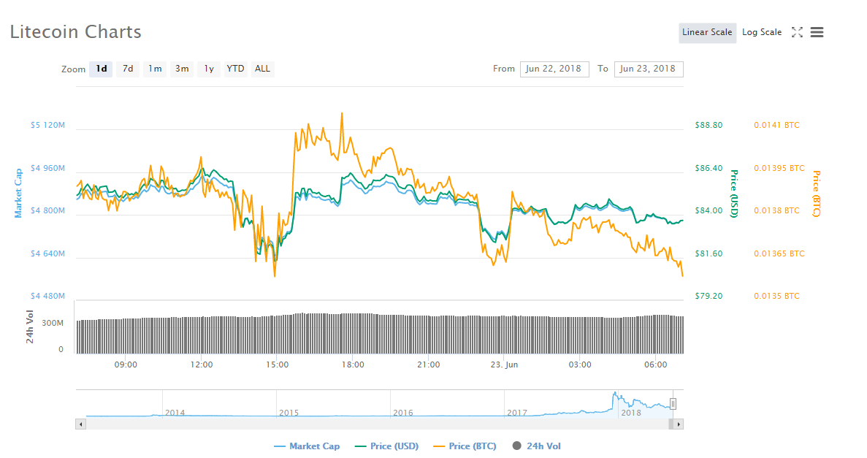This screenshot has height=458, width=867.
Task: Toggle 24h Vol series in legend
Action: (536, 446)
